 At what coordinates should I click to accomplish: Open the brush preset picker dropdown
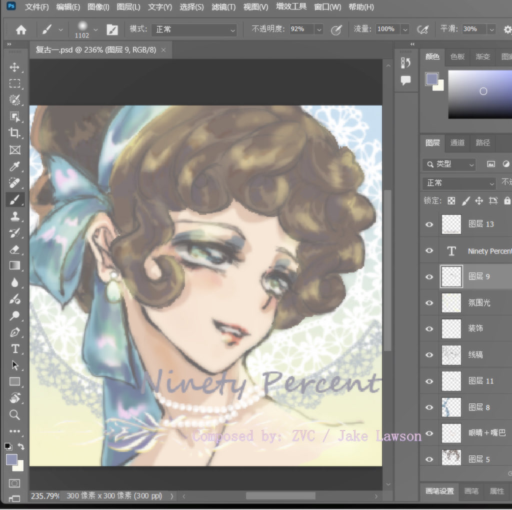tap(95, 29)
